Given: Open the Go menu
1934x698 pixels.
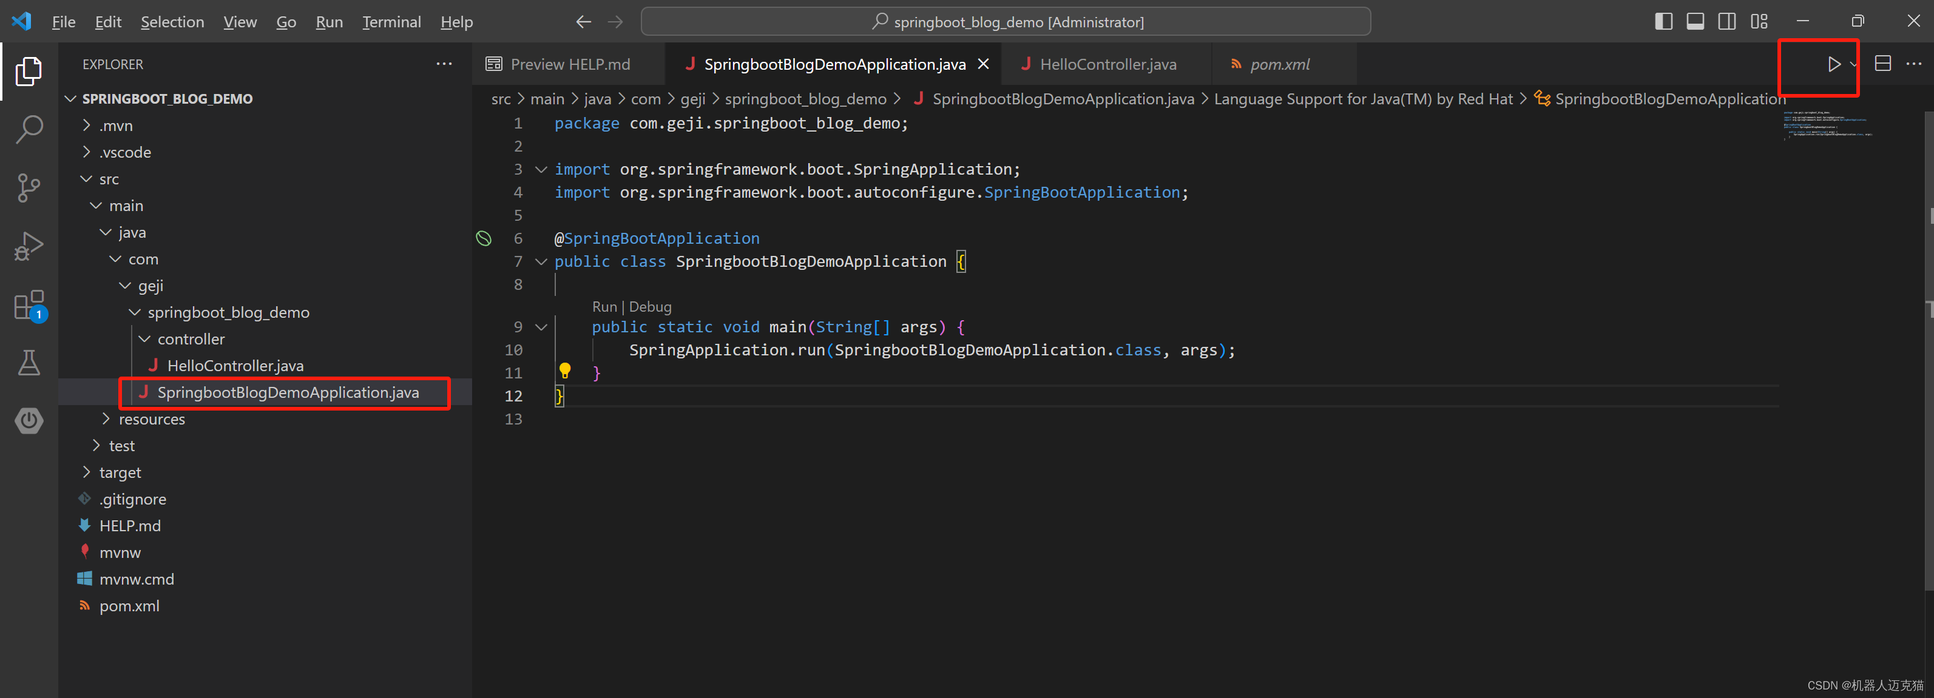Looking at the screenshot, I should pos(286,22).
